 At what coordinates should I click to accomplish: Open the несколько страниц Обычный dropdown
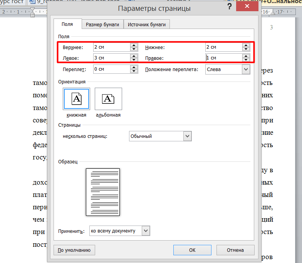click(x=160, y=136)
